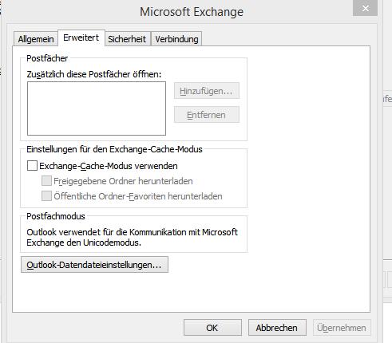Click the 'Einstellungen für den Exchange-Cache-Modus' heading

(x=114, y=149)
